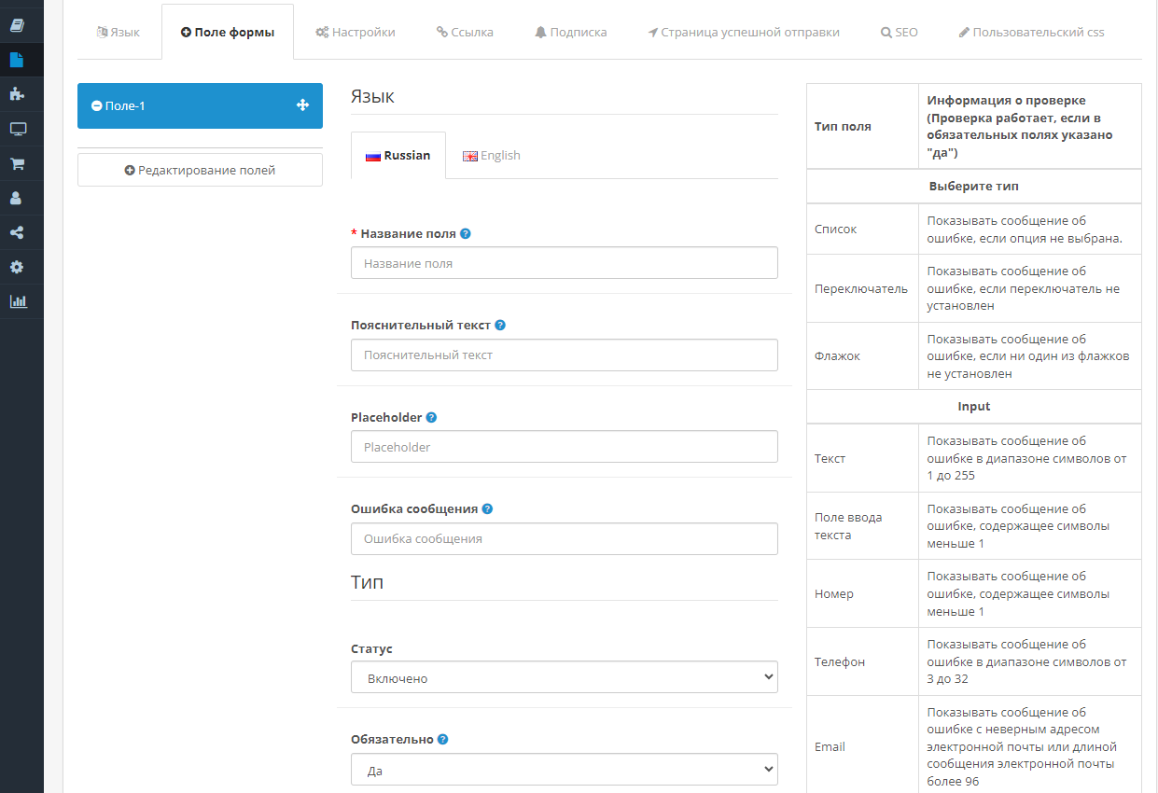Switch to the Настройки tab
The width and height of the screenshot is (1158, 793).
coord(355,32)
